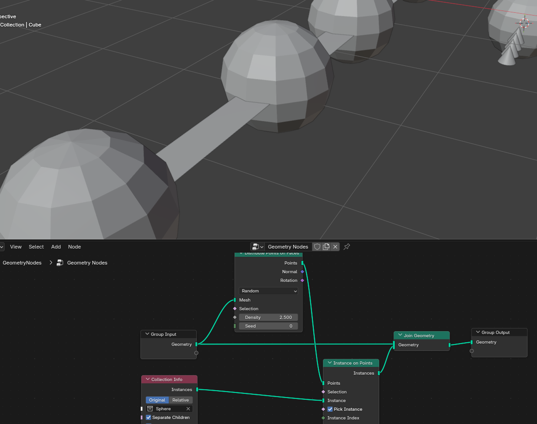This screenshot has height=424, width=537.
Task: Click the Instance Index socket
Action: point(323,418)
